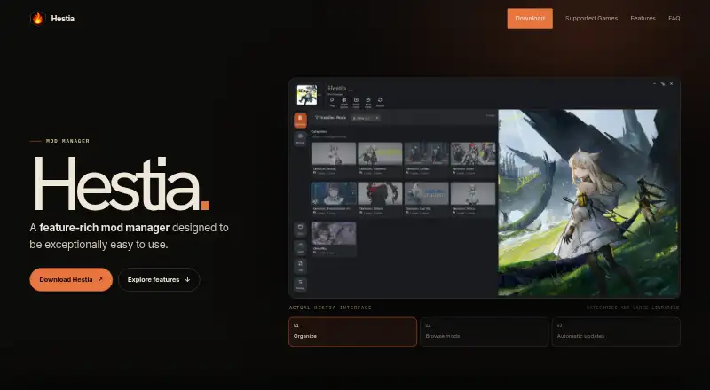Image resolution: width=710 pixels, height=390 pixels.
Task: Open the category card with yellow-green stripe
Action: (x=380, y=159)
